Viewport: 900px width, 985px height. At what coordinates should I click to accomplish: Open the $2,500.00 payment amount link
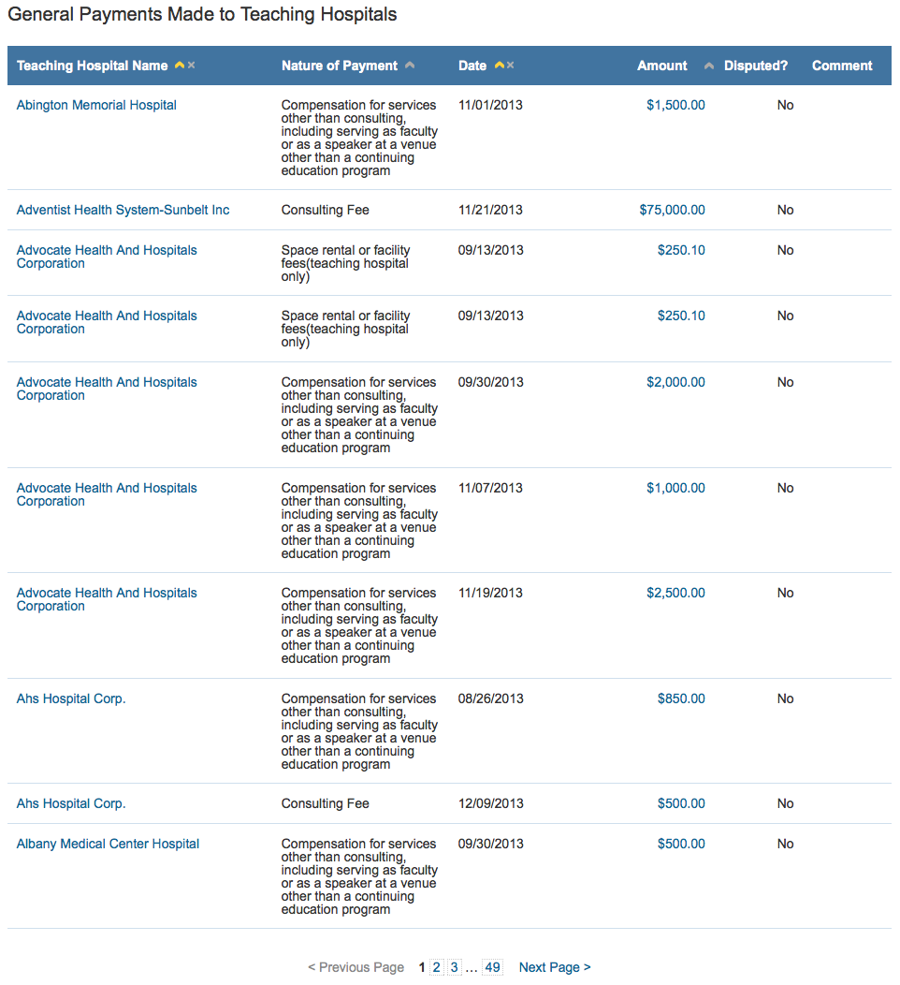click(x=676, y=593)
